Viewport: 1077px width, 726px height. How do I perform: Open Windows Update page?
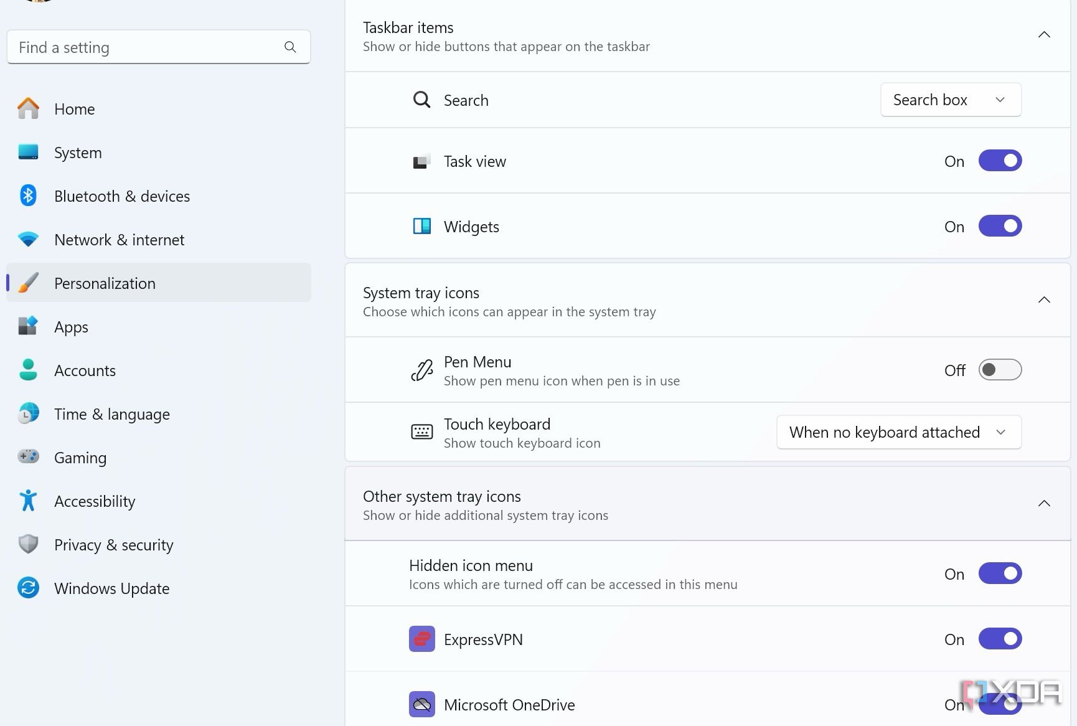coord(158,588)
